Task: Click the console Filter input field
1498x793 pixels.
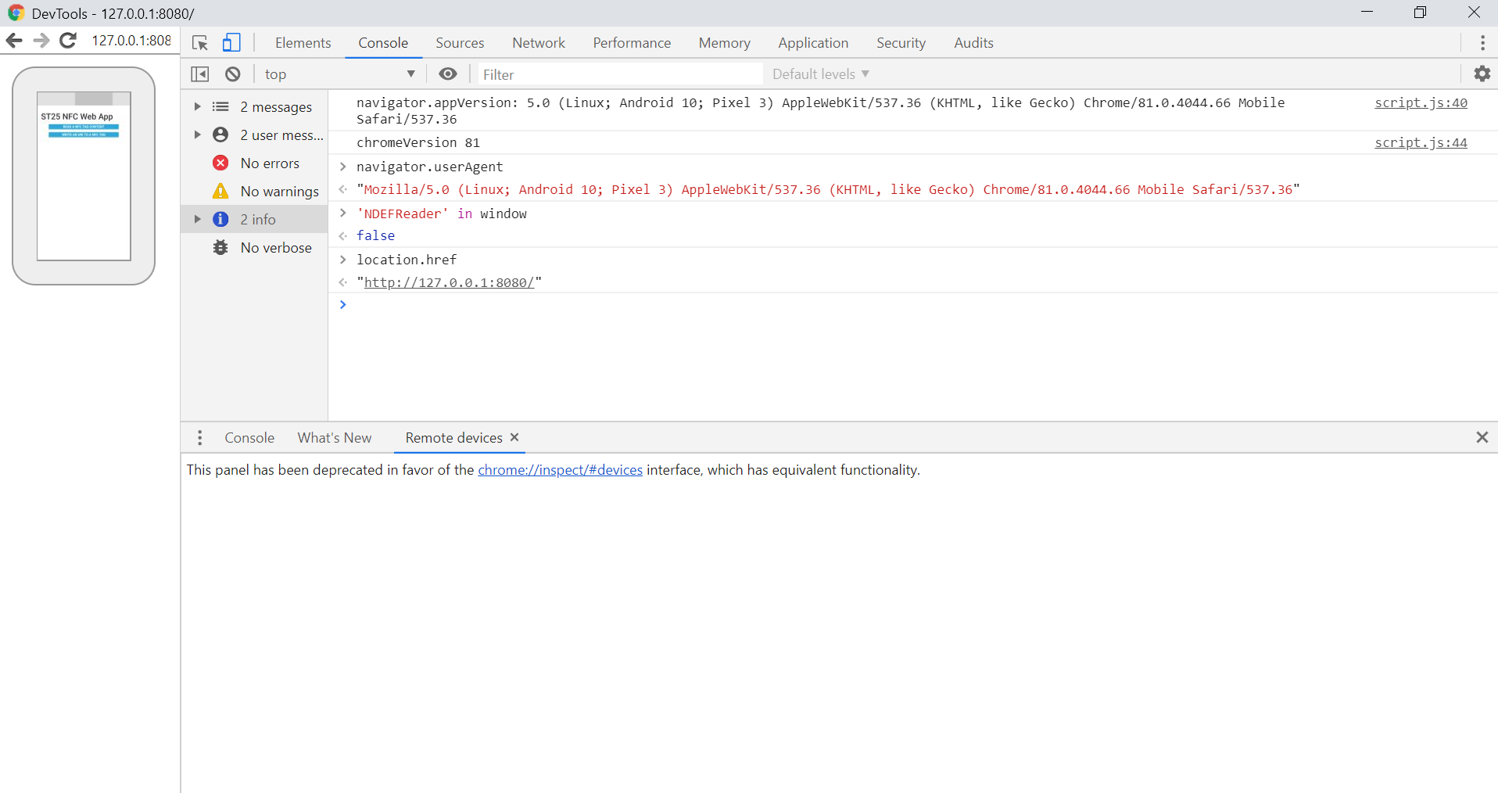Action: pyautogui.click(x=620, y=74)
